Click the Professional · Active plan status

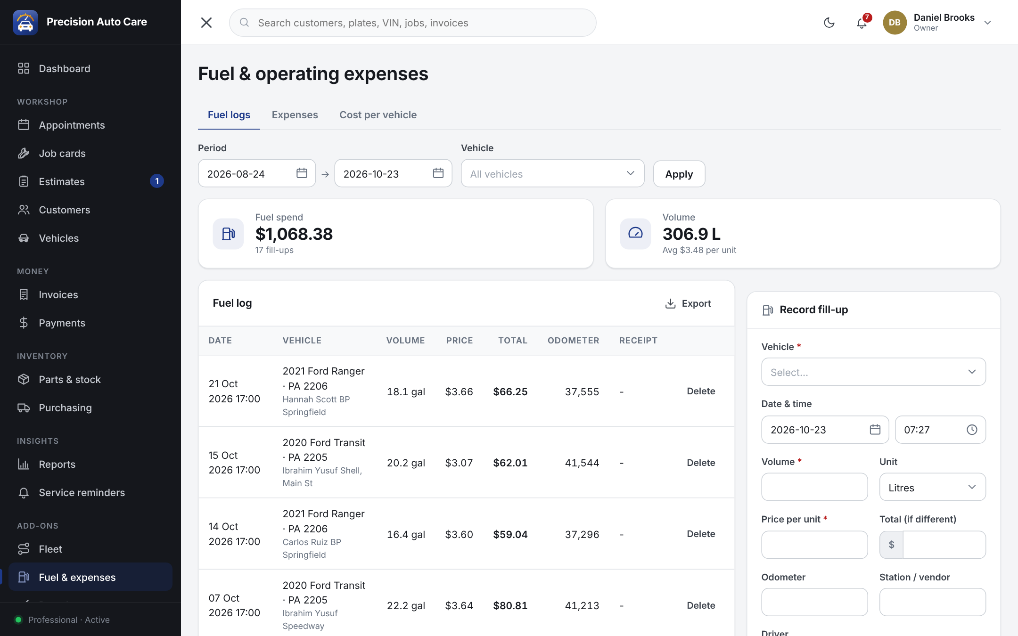point(69,620)
